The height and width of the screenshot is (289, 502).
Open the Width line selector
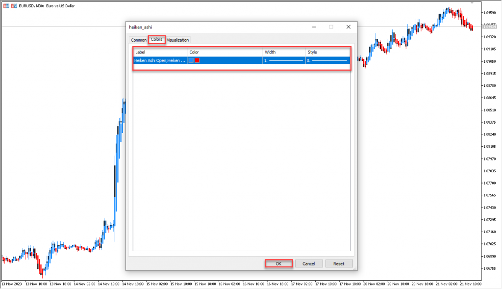[284, 60]
